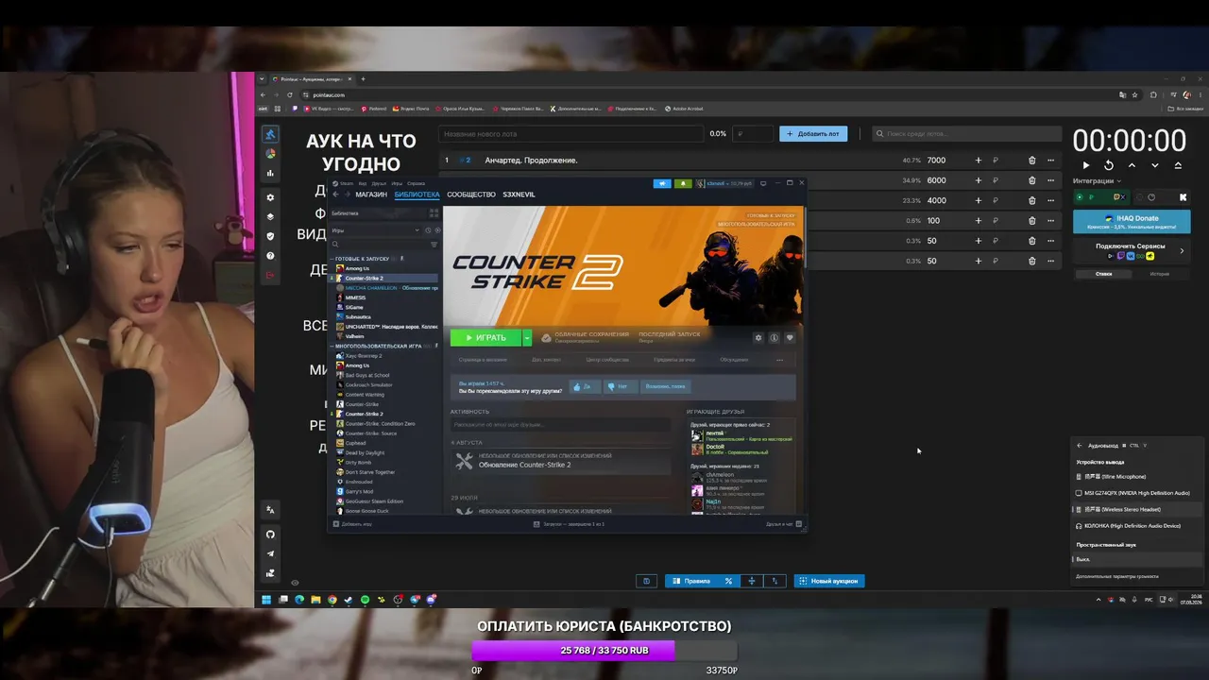Decrease the timer with the down arrow
The width and height of the screenshot is (1209, 680).
click(1154, 165)
